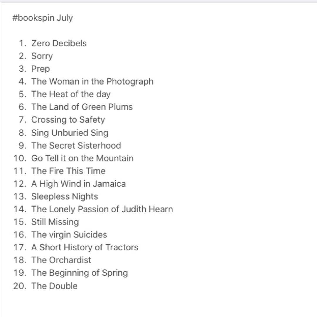
Task: Click on the Sorry list entry
Action: coord(42,56)
